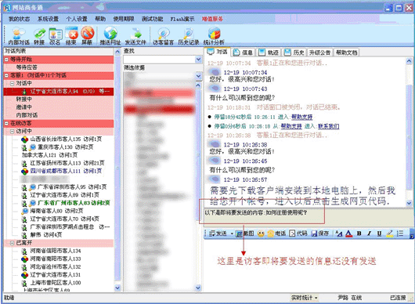415x304 pixels.
Task: Toggle underline text formatting button
Action: [379, 233]
